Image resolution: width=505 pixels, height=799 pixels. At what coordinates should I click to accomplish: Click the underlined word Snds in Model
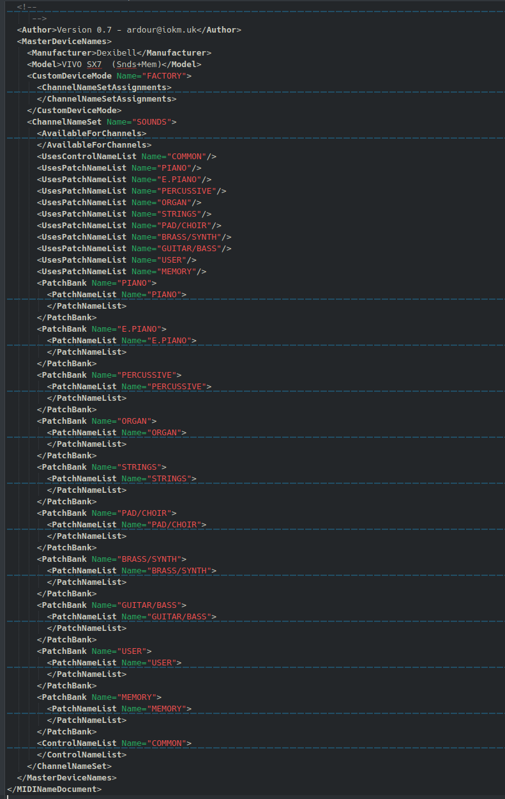tap(126, 65)
